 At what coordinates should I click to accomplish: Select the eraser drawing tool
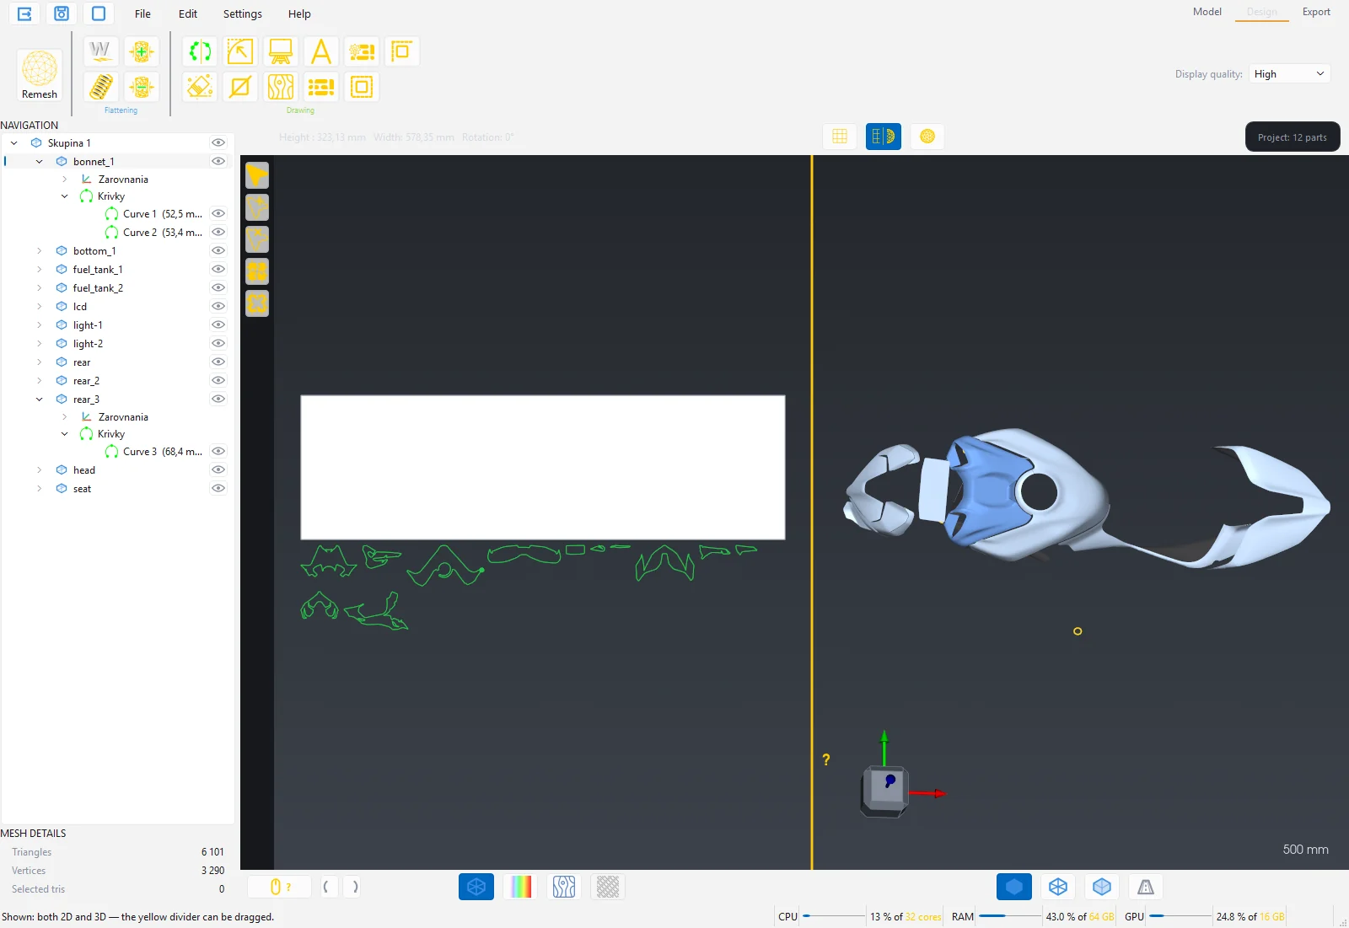tap(200, 87)
